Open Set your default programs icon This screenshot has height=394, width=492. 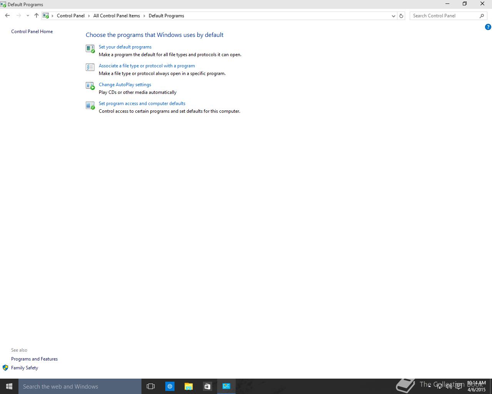(x=90, y=48)
